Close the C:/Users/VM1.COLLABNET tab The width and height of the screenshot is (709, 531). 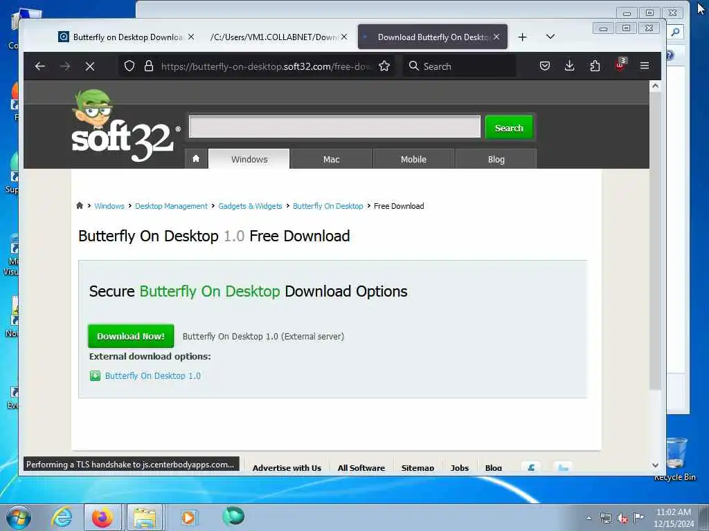[x=344, y=37]
